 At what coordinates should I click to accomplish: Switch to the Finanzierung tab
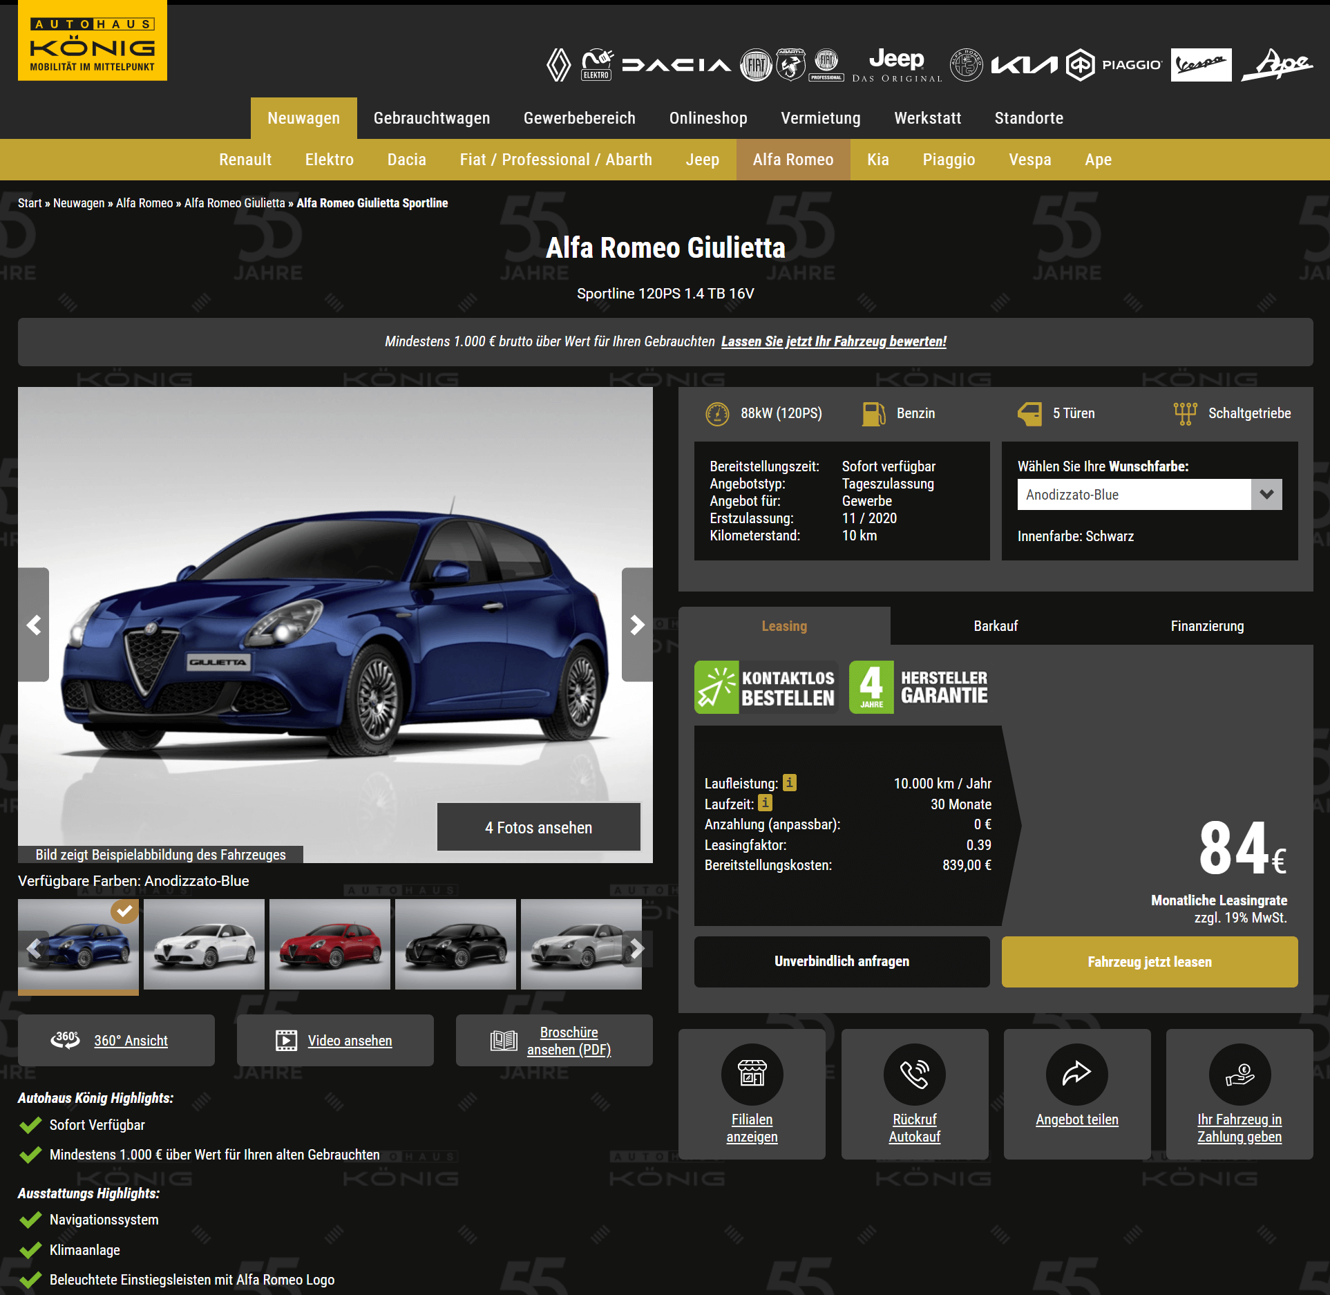(x=1207, y=626)
